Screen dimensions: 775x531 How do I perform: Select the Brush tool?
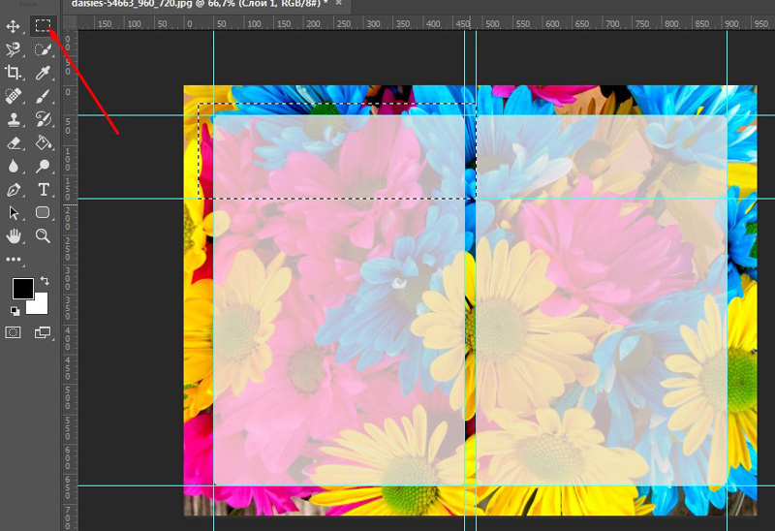(x=43, y=96)
